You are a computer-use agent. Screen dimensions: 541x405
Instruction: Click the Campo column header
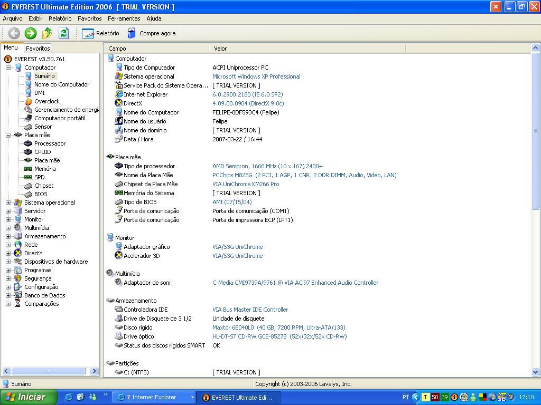coord(156,49)
